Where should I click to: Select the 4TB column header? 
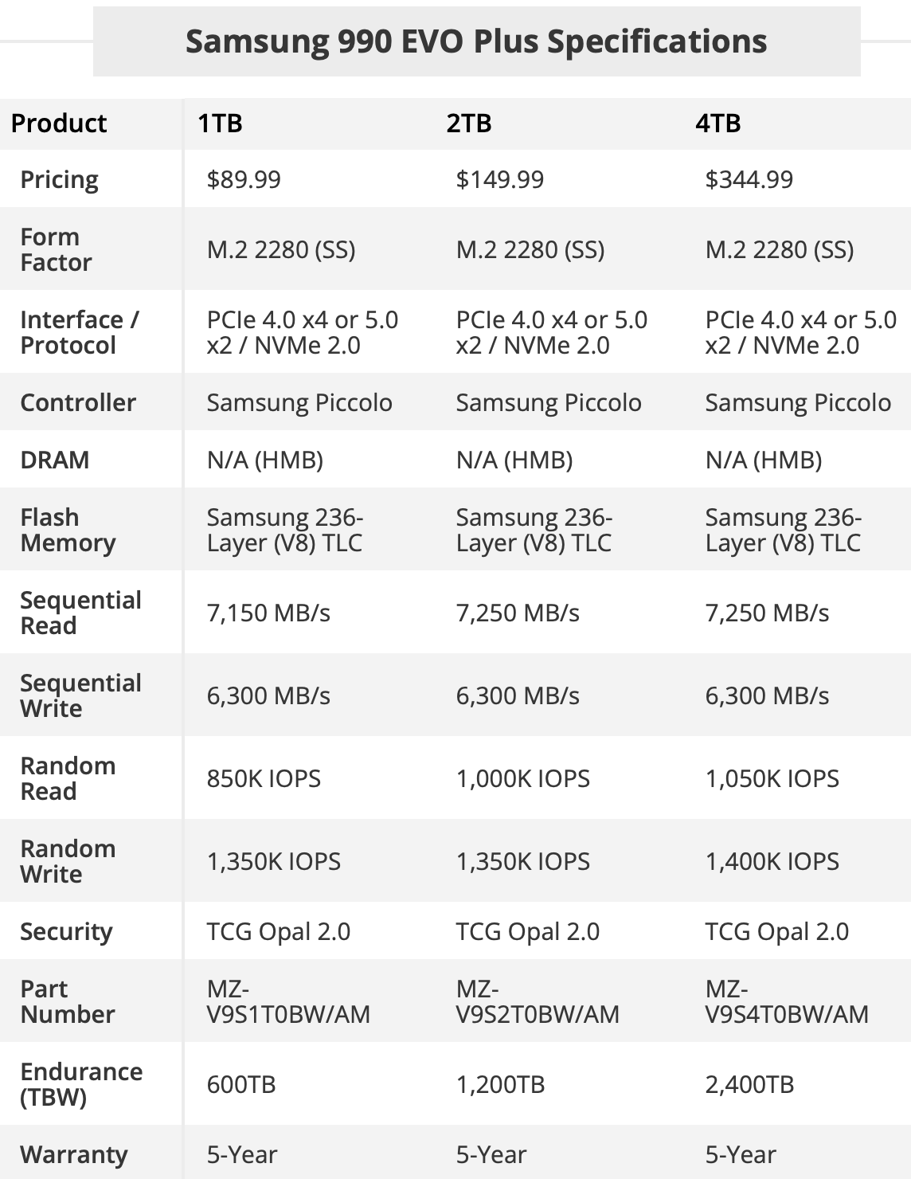coord(717,123)
